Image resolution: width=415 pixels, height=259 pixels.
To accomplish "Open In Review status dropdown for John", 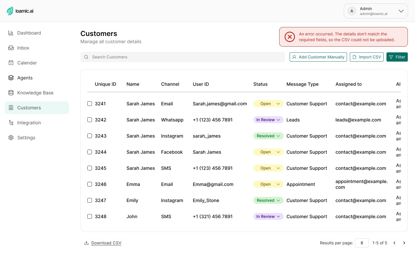I will coord(268,216).
